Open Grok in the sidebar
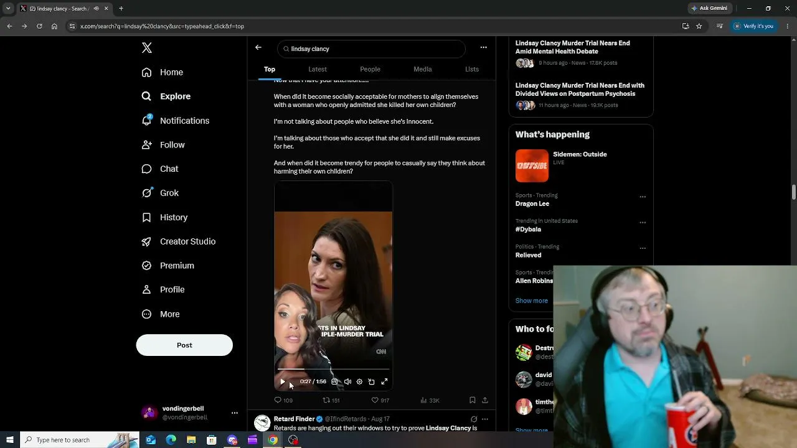The width and height of the screenshot is (797, 448). coord(160,193)
